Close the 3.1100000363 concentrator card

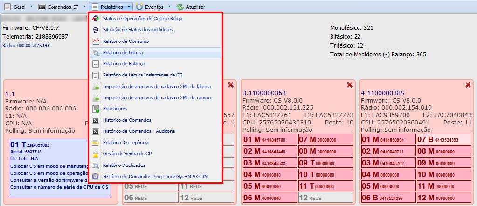coord(349,85)
